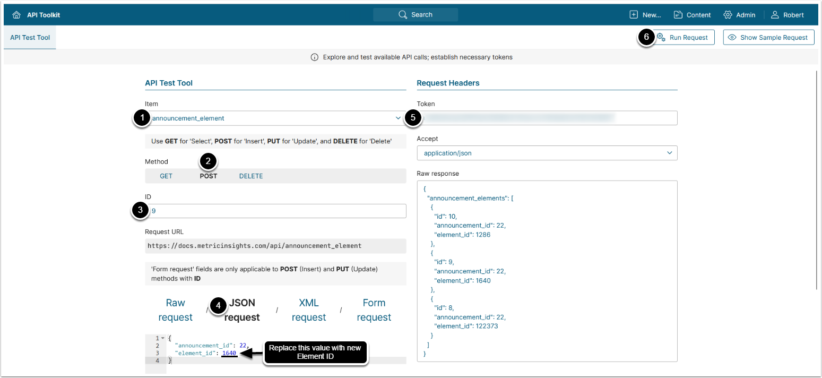
Task: Click "id": 10 in raw response
Action: coord(445,216)
